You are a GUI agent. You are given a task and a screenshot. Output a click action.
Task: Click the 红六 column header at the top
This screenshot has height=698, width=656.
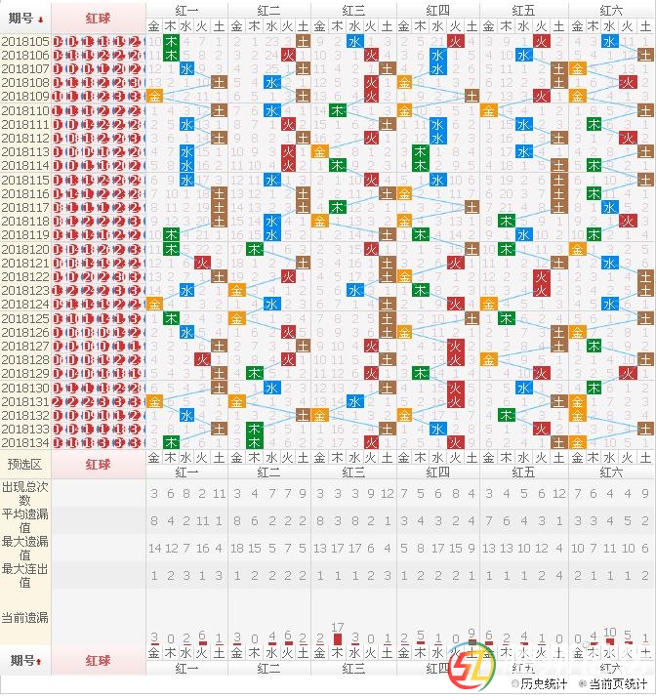(612, 9)
